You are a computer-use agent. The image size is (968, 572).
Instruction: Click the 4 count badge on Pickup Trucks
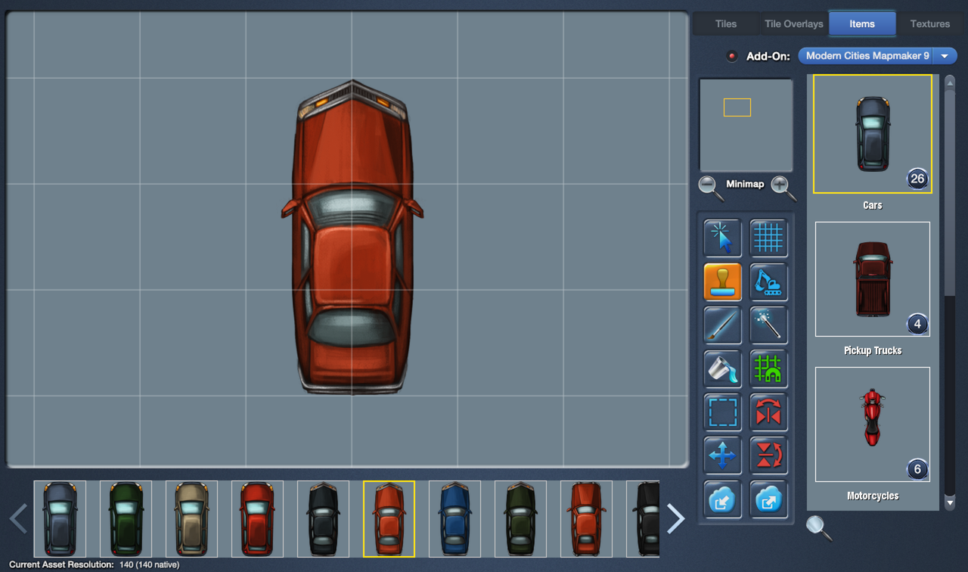tap(917, 325)
